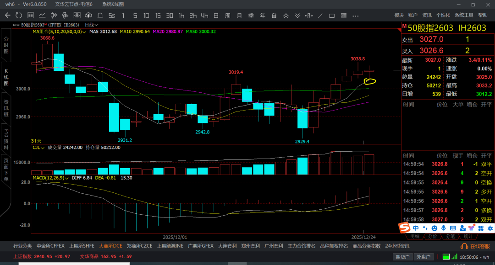Open the 24小时资讯 tab
This screenshot has width=495, height=265.
(397, 246)
